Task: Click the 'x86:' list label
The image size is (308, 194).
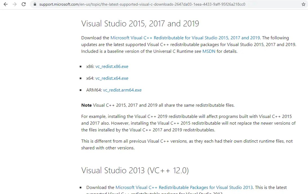Action: pyautogui.click(x=90, y=67)
